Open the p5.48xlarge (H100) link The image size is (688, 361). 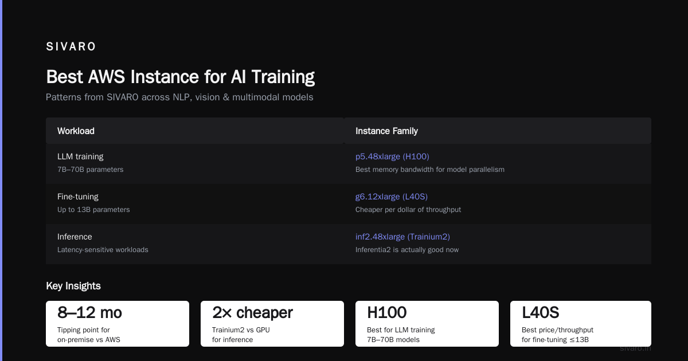click(392, 156)
